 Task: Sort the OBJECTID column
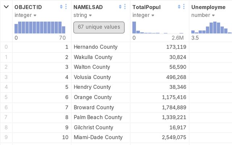tap(61, 7)
